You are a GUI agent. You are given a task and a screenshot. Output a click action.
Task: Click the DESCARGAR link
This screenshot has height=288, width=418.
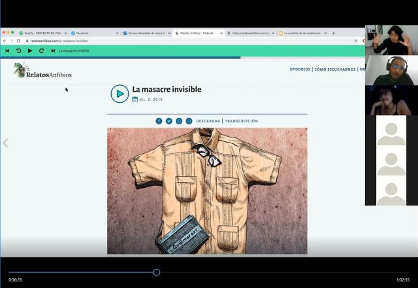click(208, 121)
